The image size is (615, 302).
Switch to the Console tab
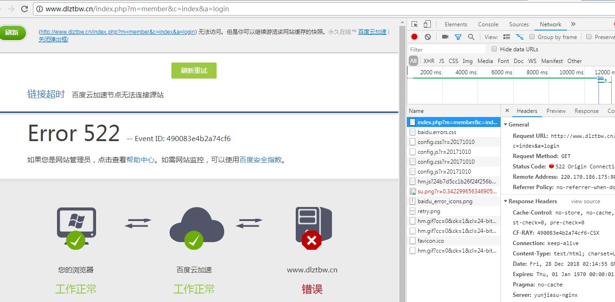(488, 24)
